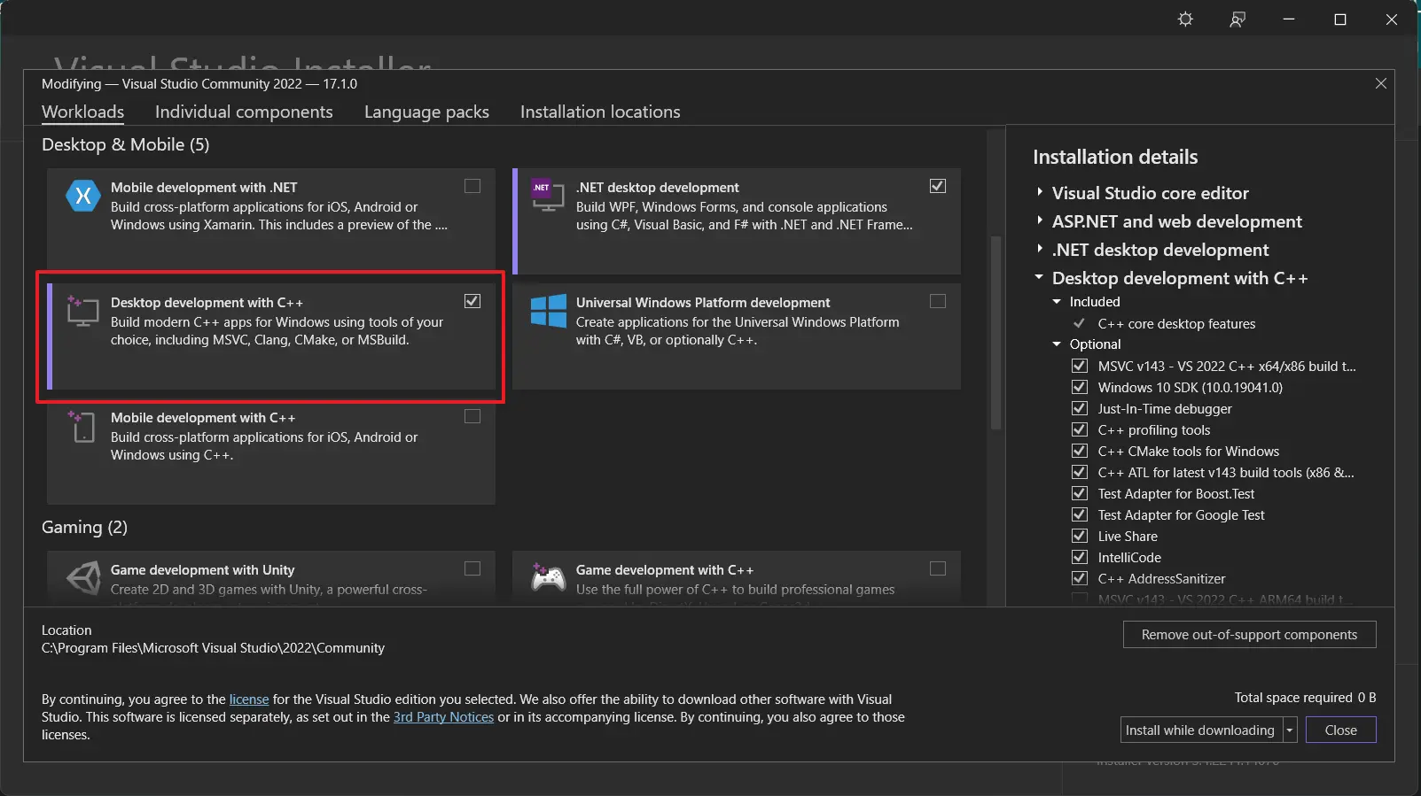
Task: Click the gamepad icon for Game development with C++
Action: [x=548, y=578]
